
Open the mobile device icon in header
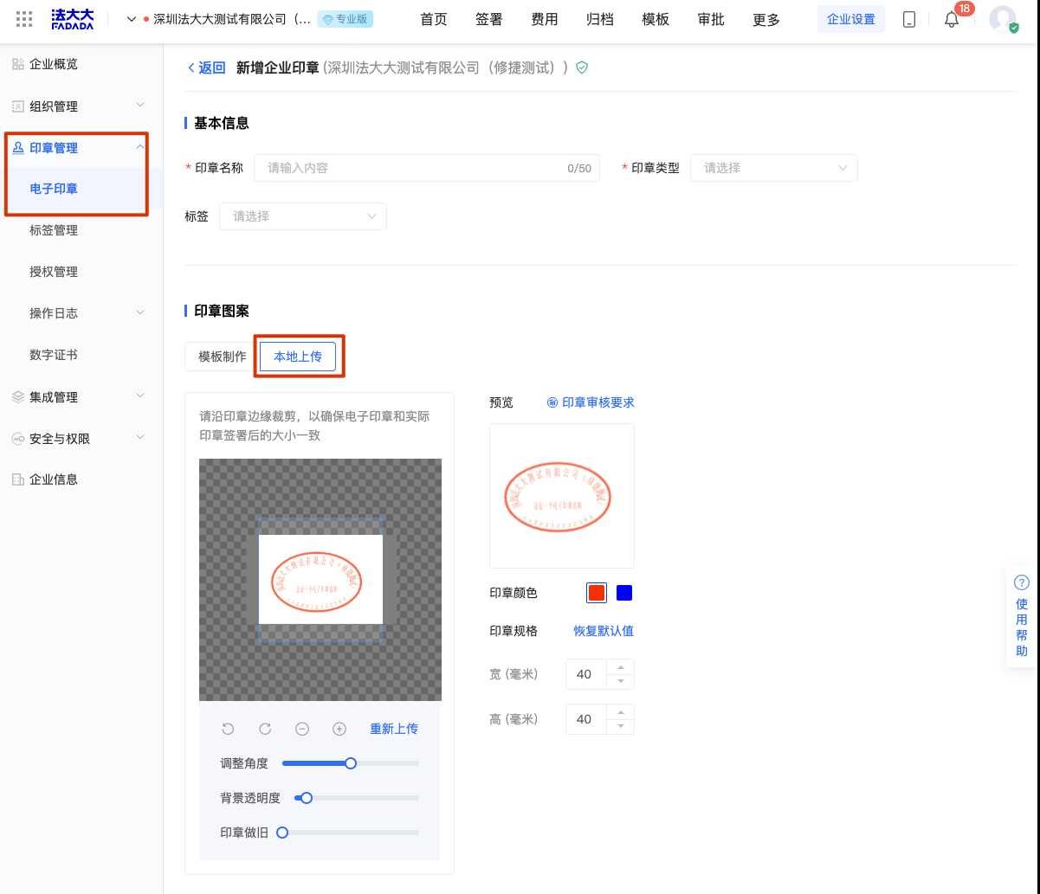point(909,19)
